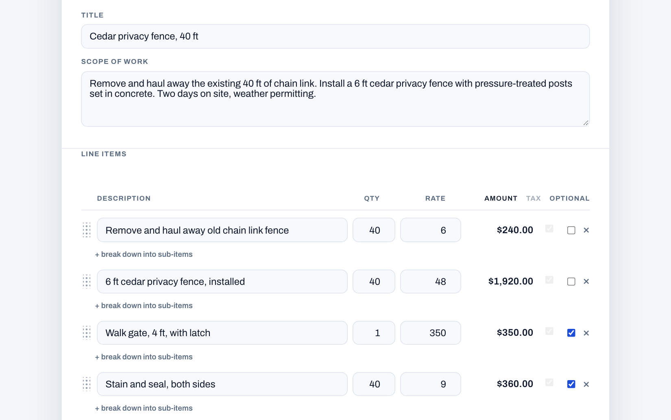
Task: Break down 6 ft cedar fence into sub-items
Action: pos(144,306)
